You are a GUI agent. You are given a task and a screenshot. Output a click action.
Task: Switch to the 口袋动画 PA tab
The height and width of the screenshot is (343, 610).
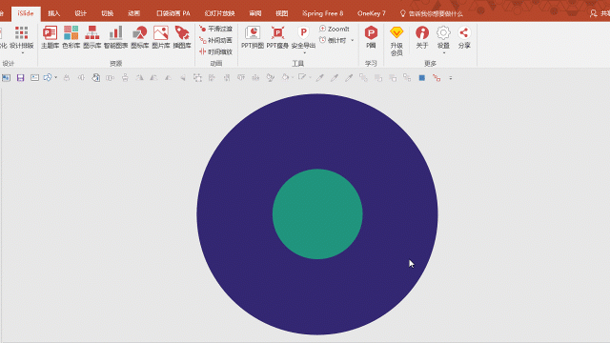click(173, 13)
